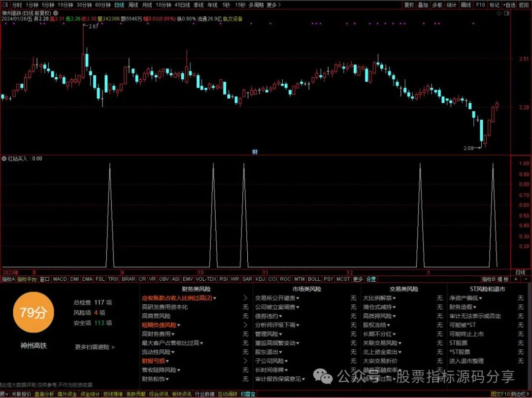Click the round info icon beside 神州高铁 title
Image resolution: width=532 pixels, height=398 pixels.
coord(56,13)
